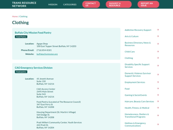This screenshot has width=173, height=130.
Task: Open Health, Fitness, & Medical category
Action: (x=137, y=108)
